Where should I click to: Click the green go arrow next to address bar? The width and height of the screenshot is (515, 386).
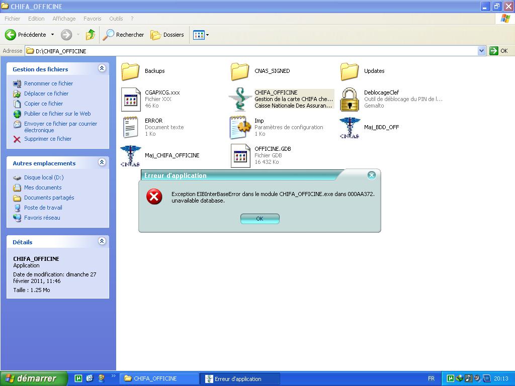click(494, 51)
